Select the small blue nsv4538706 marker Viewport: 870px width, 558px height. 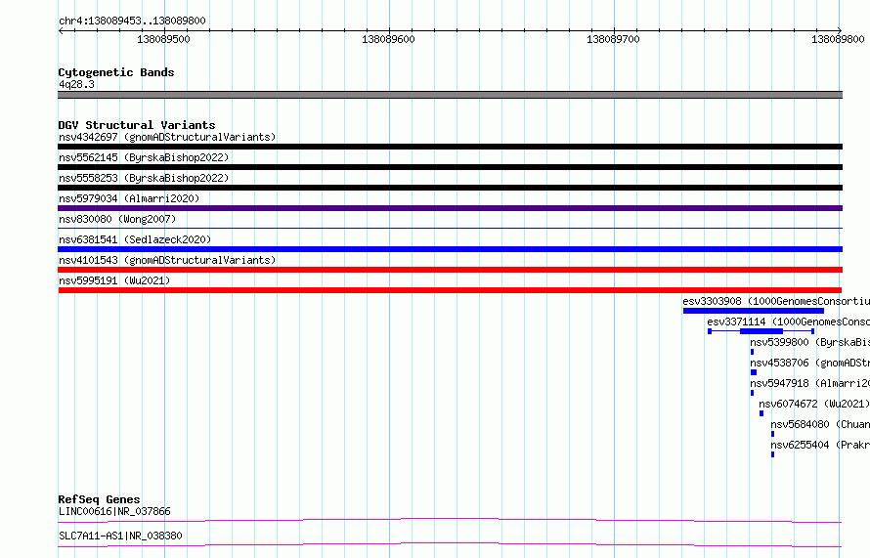click(754, 372)
